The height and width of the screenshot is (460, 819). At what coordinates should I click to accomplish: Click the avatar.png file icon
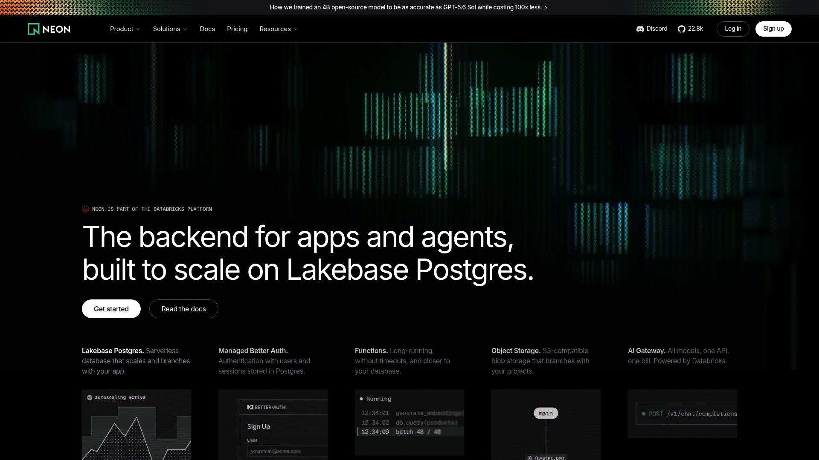529,458
